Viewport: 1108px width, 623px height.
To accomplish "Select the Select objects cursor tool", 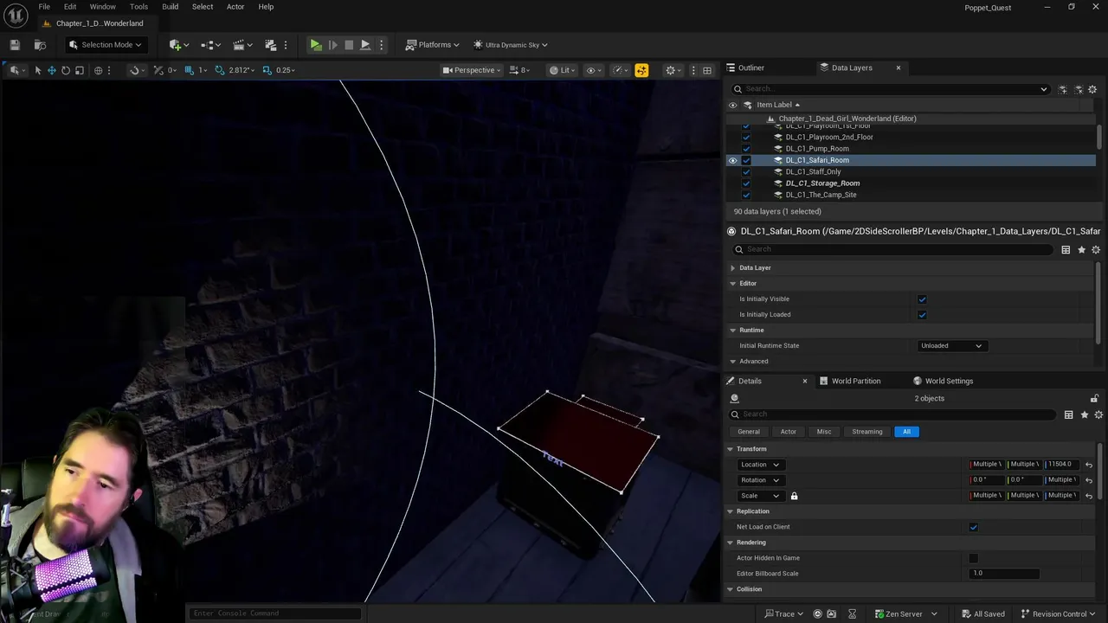I will coord(38,70).
